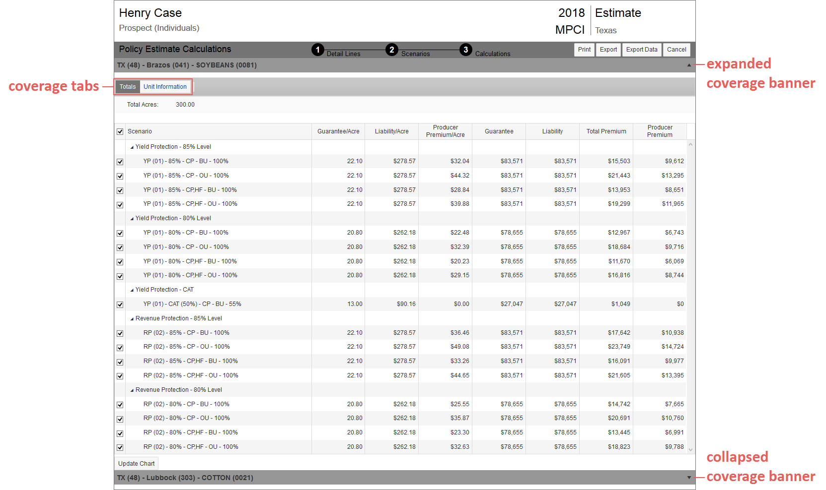Click the Scenario column header
The image size is (826, 490).
click(x=219, y=131)
